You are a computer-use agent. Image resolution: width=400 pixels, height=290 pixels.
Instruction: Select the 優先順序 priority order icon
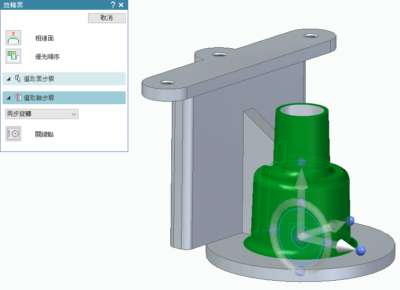13,56
